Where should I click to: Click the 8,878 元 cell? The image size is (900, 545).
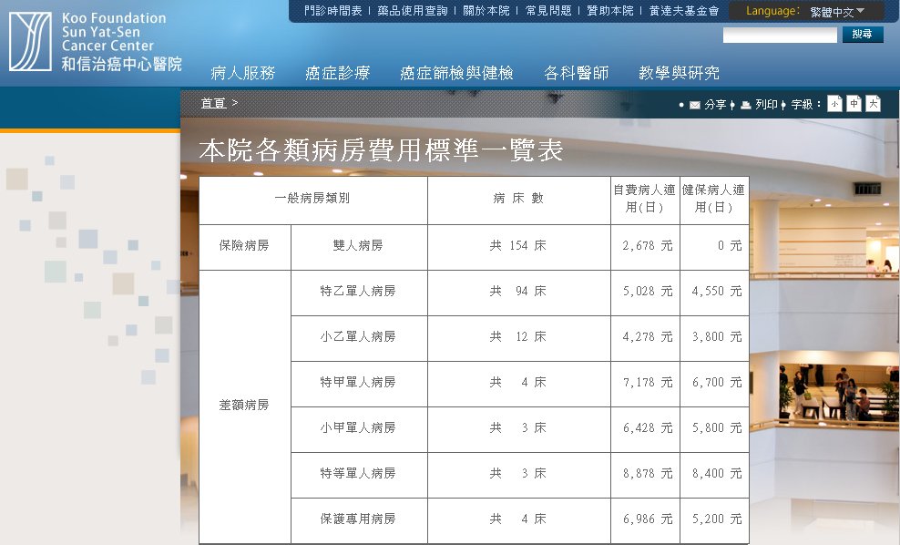click(x=645, y=476)
